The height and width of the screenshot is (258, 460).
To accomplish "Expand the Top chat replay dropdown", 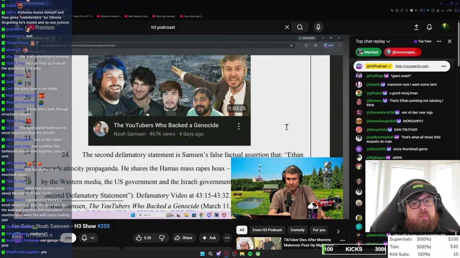I will [x=373, y=41].
